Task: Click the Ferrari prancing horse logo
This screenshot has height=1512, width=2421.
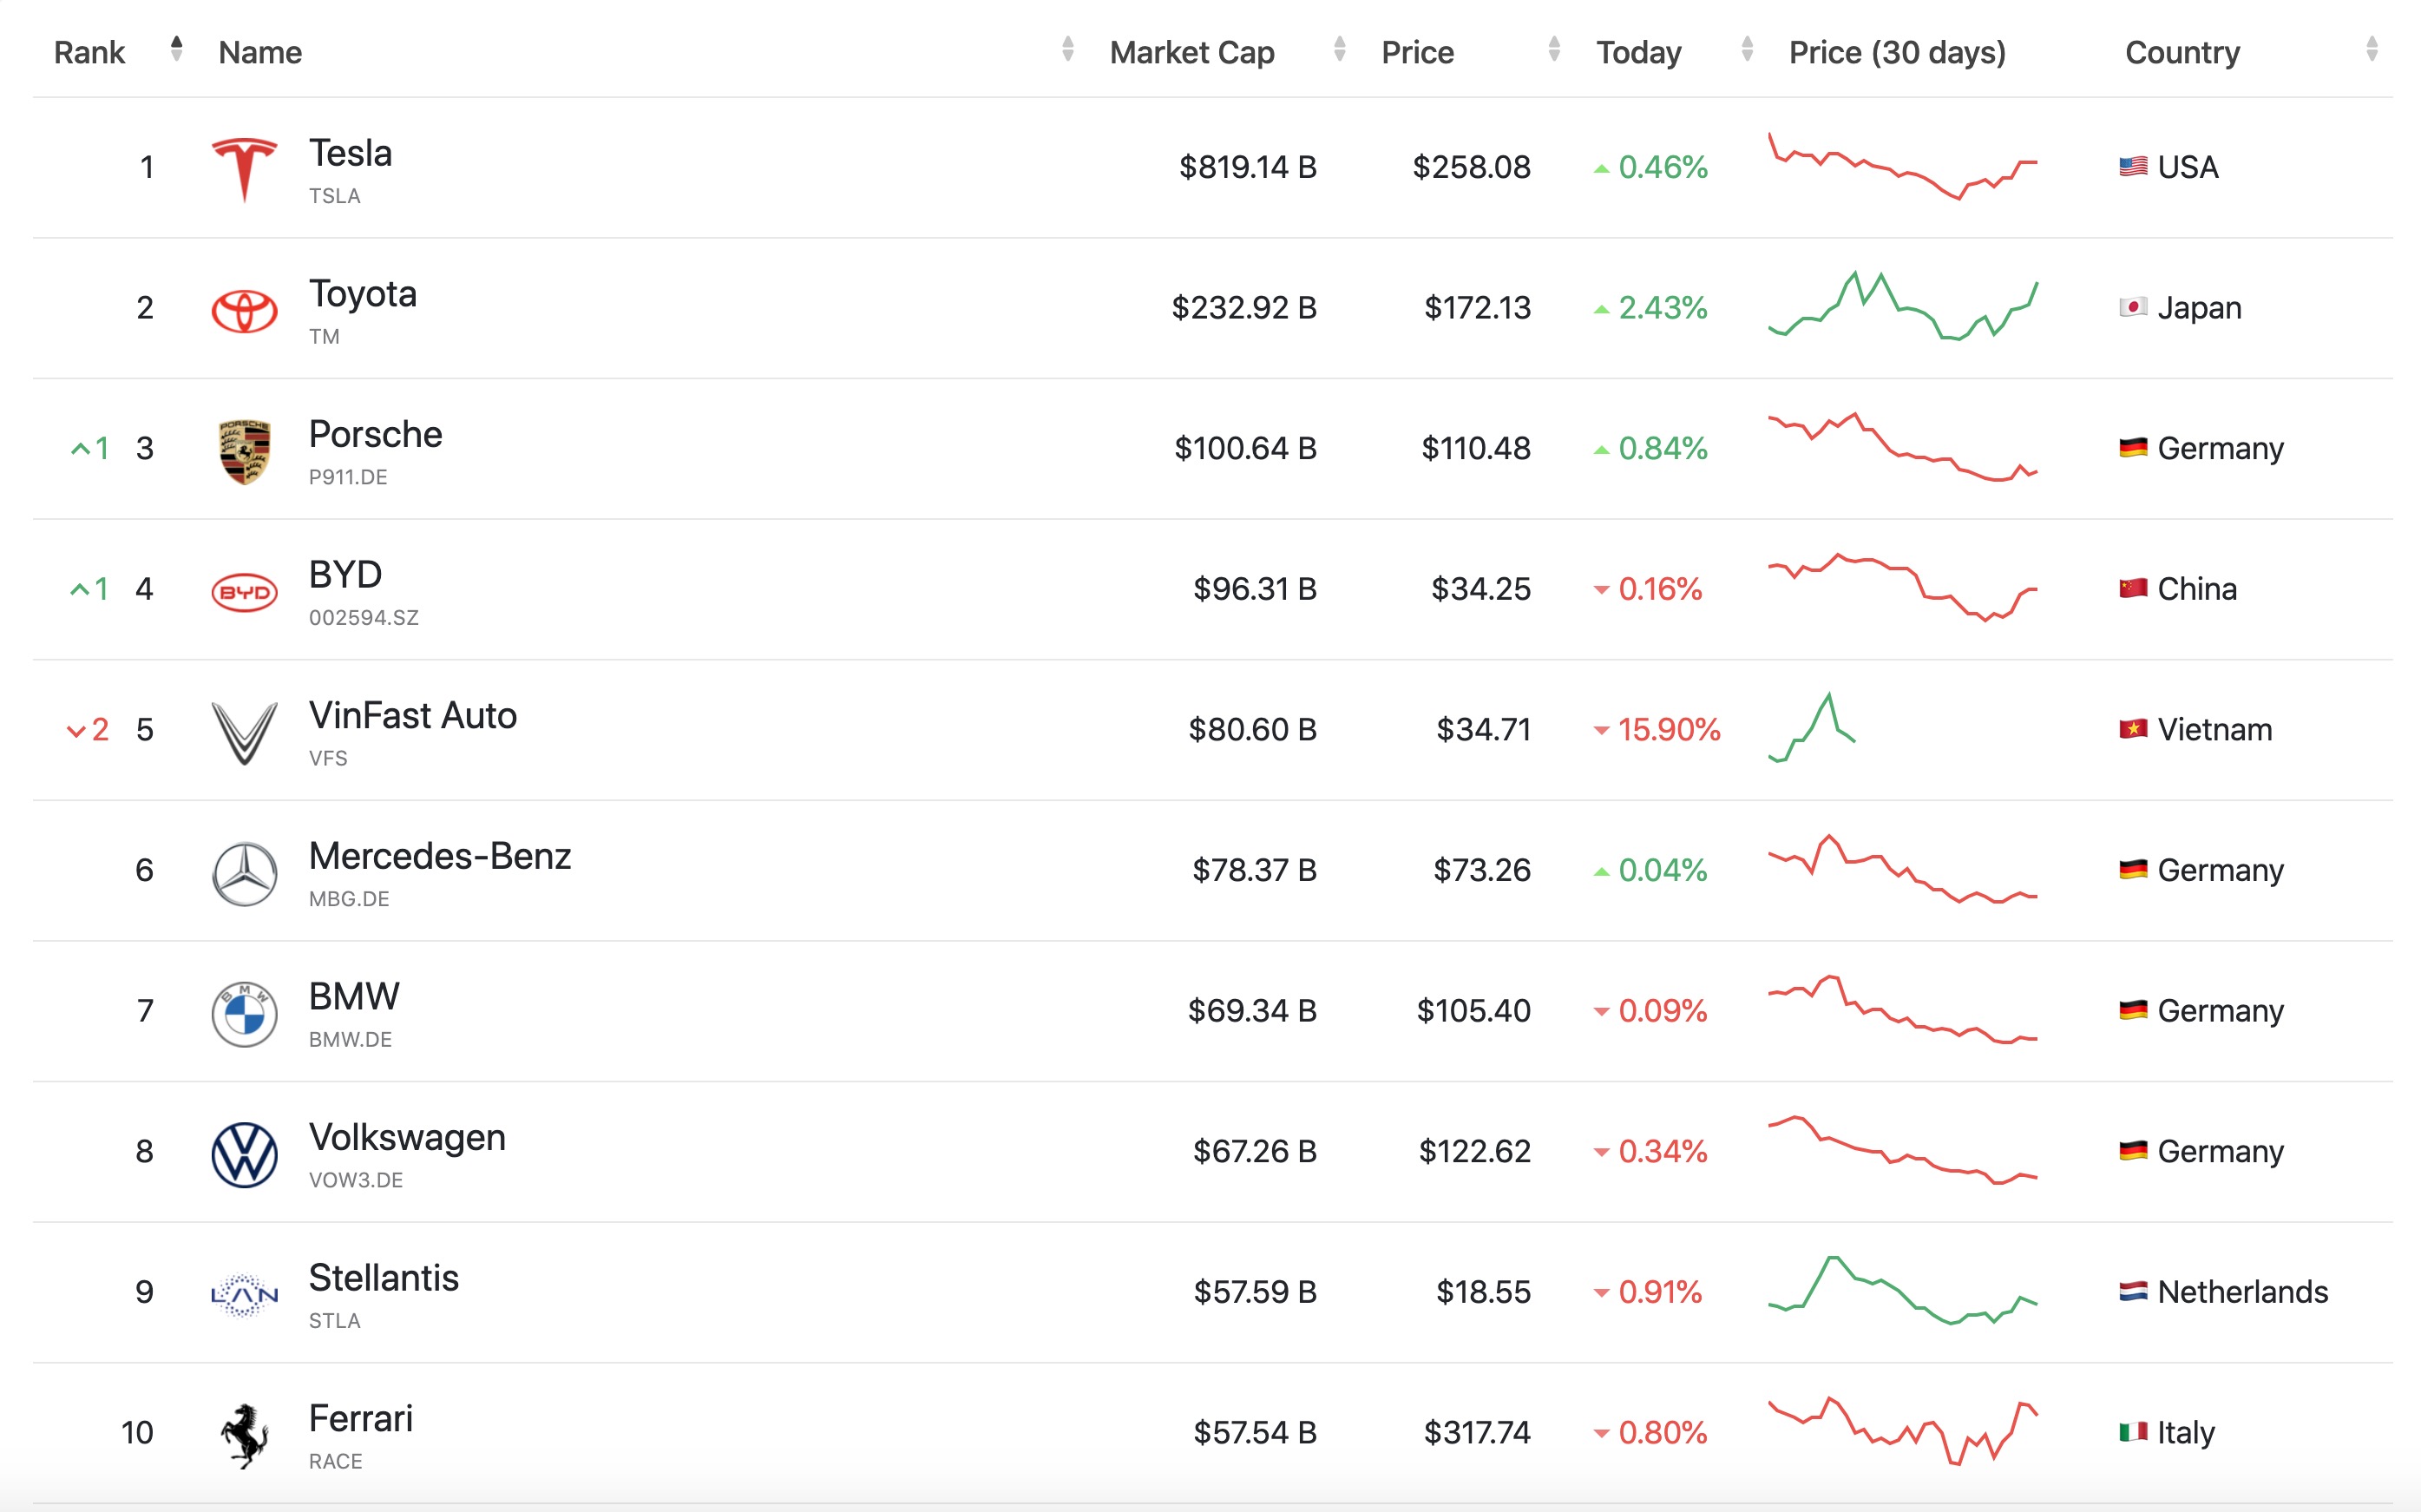Action: [244, 1435]
